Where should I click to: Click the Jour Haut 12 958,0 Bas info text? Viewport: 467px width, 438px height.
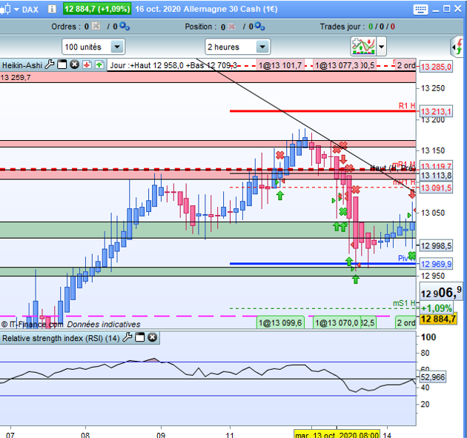pos(173,65)
